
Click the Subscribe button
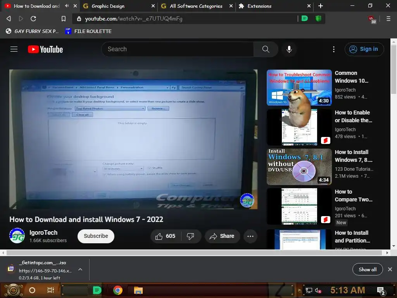pos(96,236)
